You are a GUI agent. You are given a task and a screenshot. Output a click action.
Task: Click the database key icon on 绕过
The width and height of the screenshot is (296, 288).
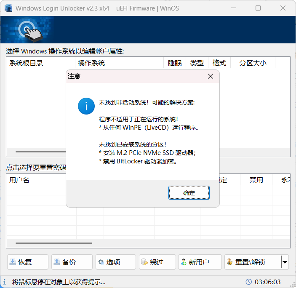[x=144, y=262]
